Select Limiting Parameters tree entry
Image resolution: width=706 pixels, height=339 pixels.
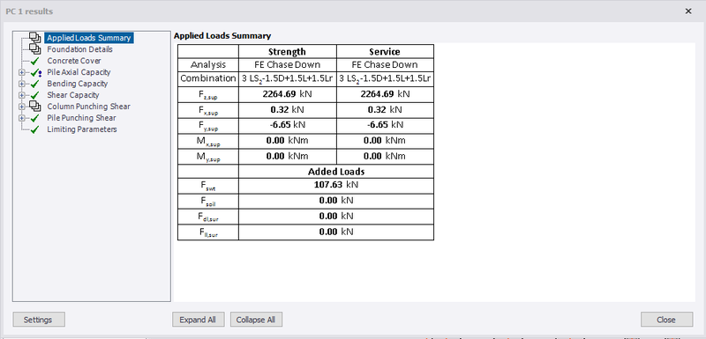click(x=82, y=129)
